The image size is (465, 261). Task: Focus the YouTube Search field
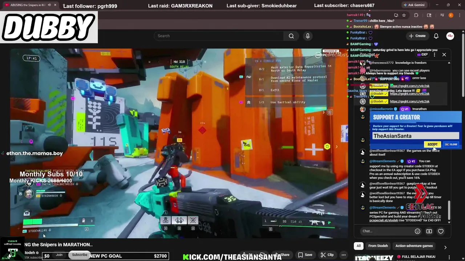[219, 36]
